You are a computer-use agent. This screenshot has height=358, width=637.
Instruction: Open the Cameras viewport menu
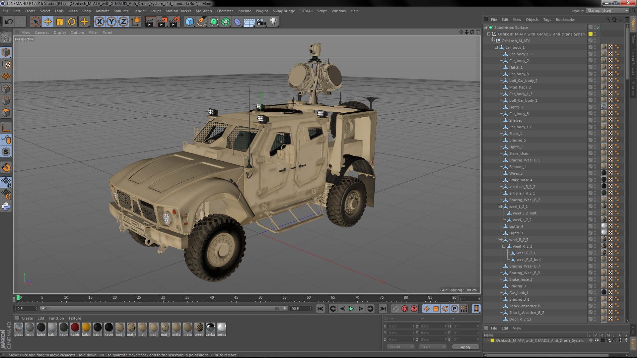[x=42, y=32]
